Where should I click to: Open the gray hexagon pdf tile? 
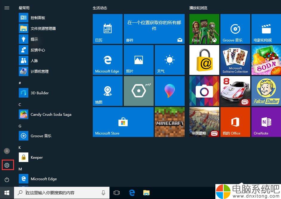(138, 91)
